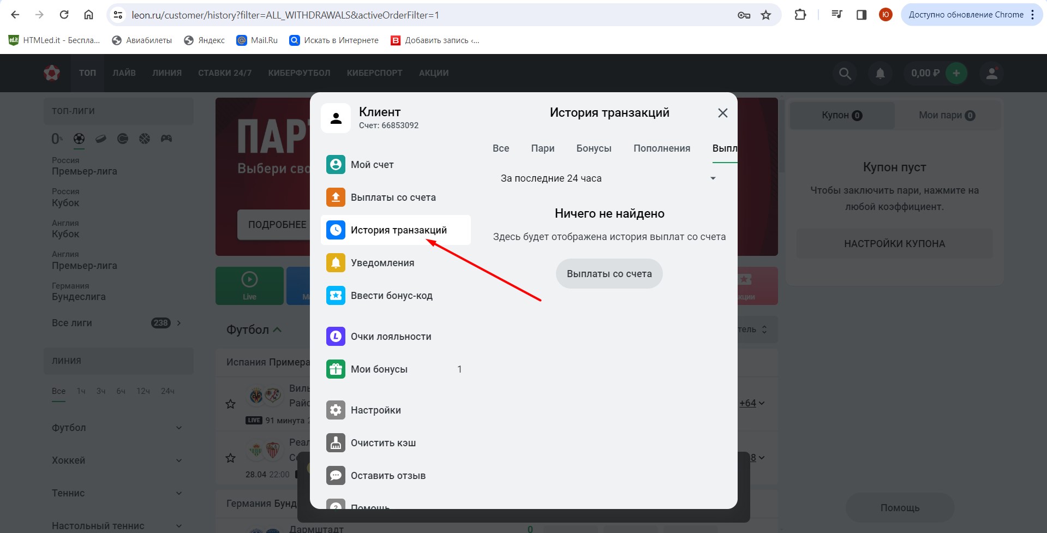Open Выплаты со счета from sidebar menu
Viewport: 1047px width, 533px height.
coord(393,197)
